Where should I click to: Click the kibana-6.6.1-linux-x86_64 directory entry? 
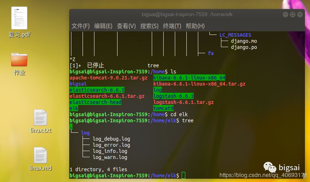coord(189,78)
